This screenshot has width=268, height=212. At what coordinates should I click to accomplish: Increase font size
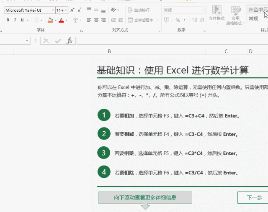pos(72,10)
